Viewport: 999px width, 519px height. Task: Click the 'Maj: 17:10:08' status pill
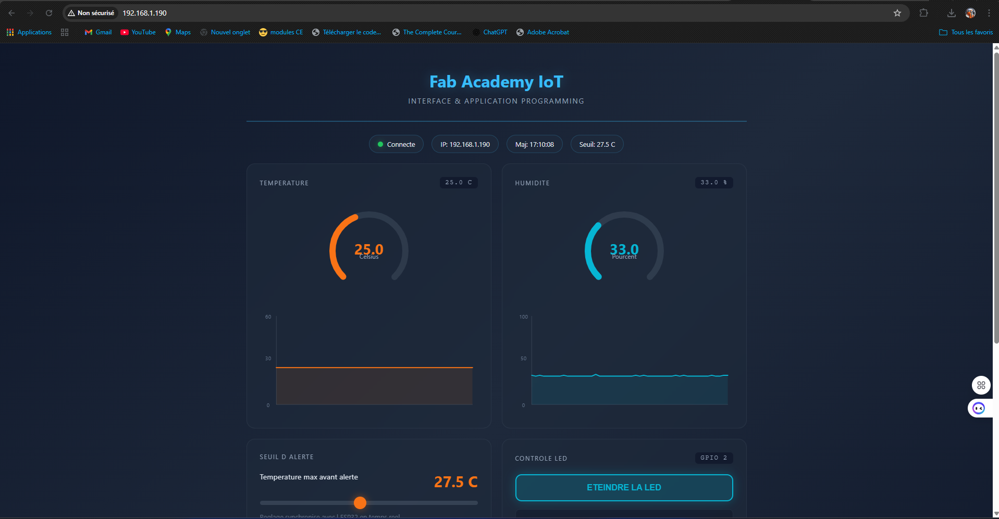[x=534, y=144]
